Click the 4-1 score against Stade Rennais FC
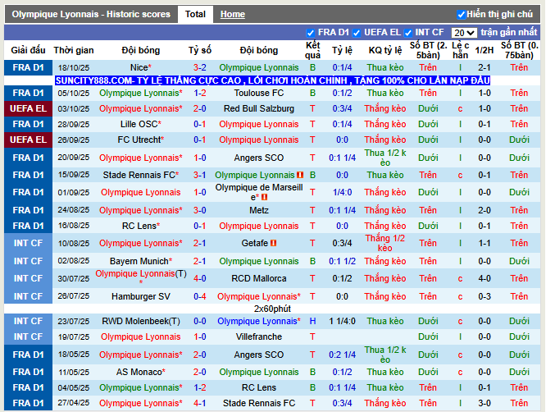Viewport: 546px width, 412px height. [x=200, y=403]
